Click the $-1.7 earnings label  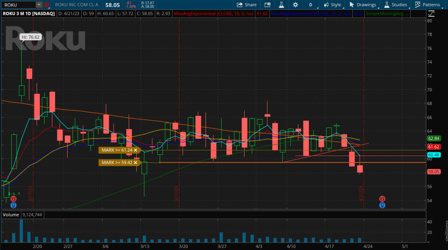click(x=14, y=194)
